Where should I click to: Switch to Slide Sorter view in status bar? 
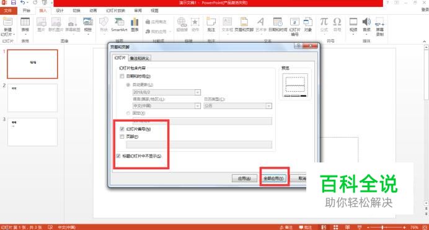point(336,228)
